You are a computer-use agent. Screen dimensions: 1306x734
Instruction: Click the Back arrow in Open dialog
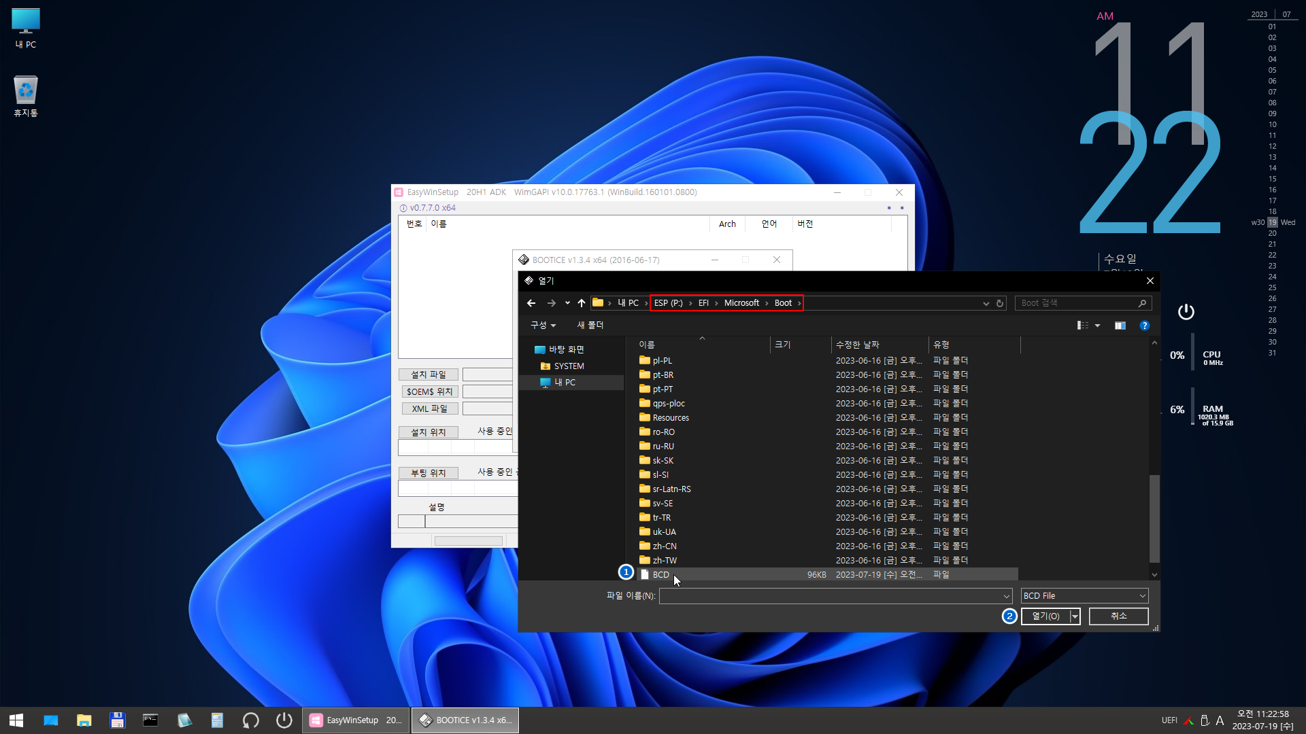coord(531,303)
